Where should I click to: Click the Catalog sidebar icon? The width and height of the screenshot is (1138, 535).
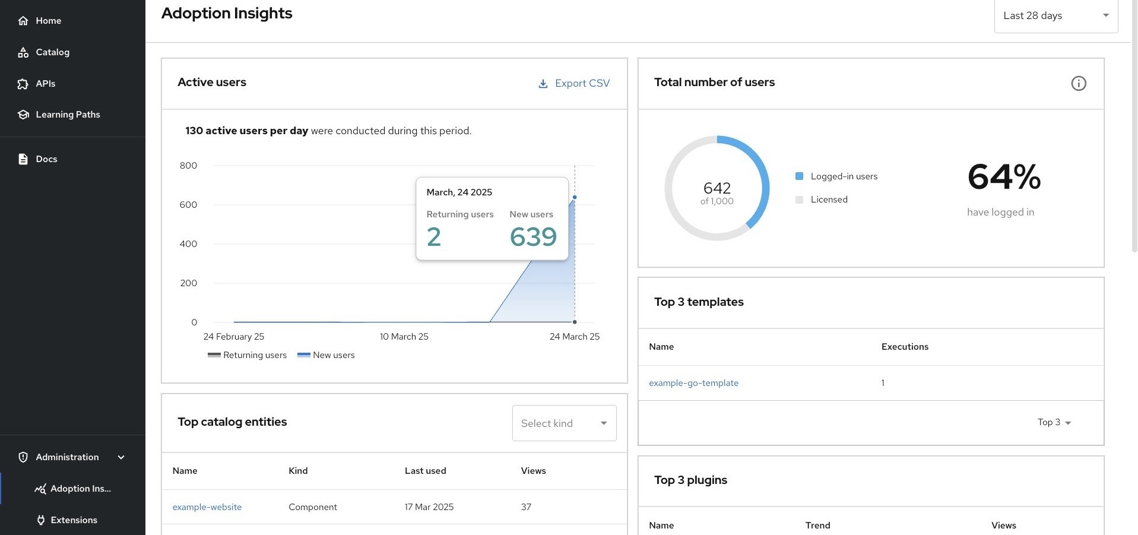click(23, 52)
